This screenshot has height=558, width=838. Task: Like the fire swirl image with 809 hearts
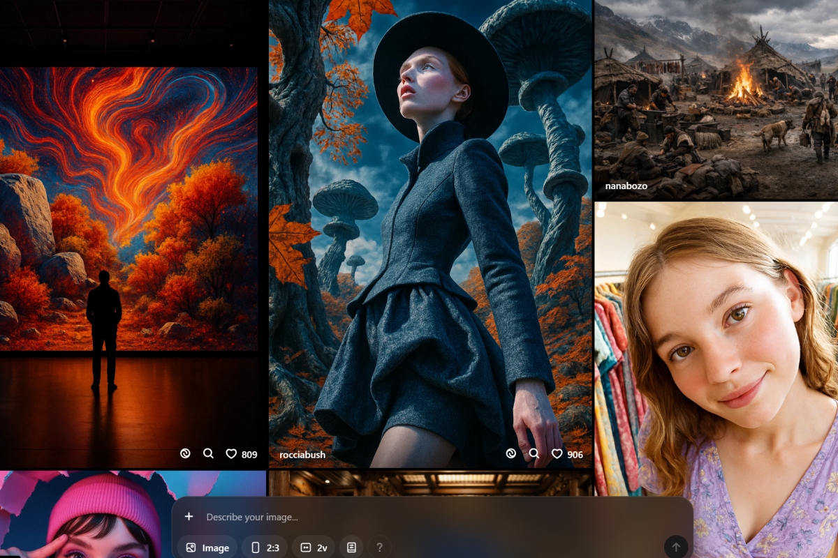pyautogui.click(x=231, y=454)
